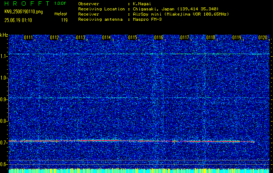Click the 0113 time marker label
Viewport: 273px width, 173px height.
coord(80,38)
